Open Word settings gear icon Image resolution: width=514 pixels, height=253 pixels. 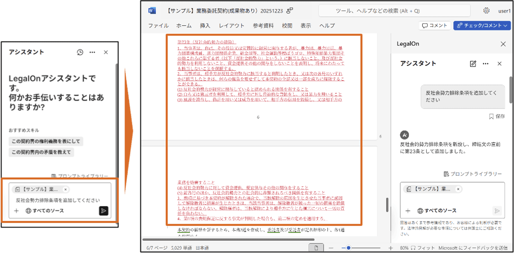click(486, 11)
